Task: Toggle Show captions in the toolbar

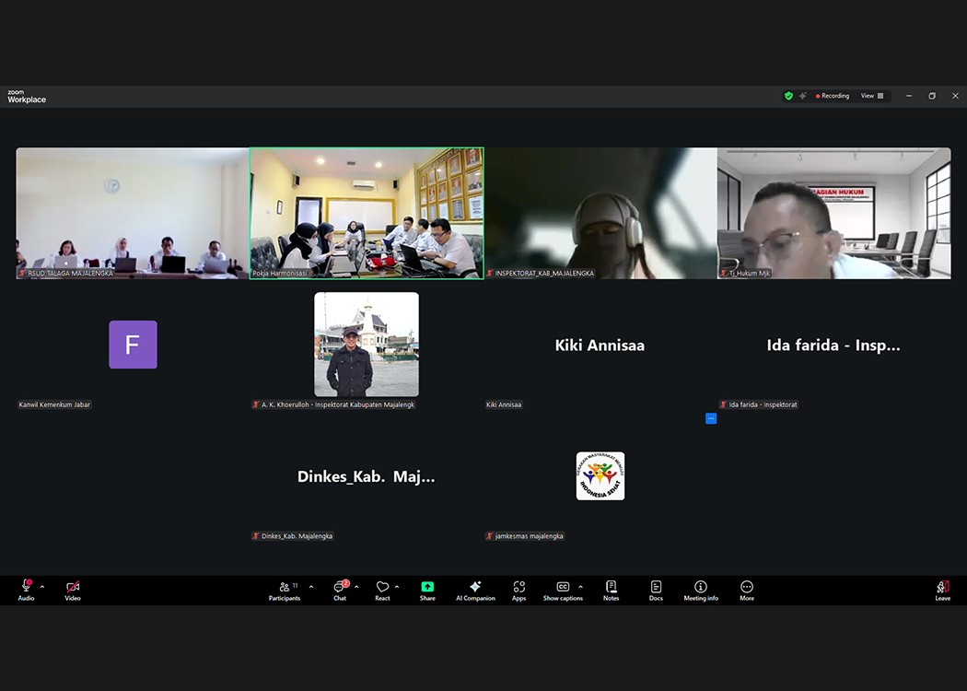Action: tap(563, 590)
